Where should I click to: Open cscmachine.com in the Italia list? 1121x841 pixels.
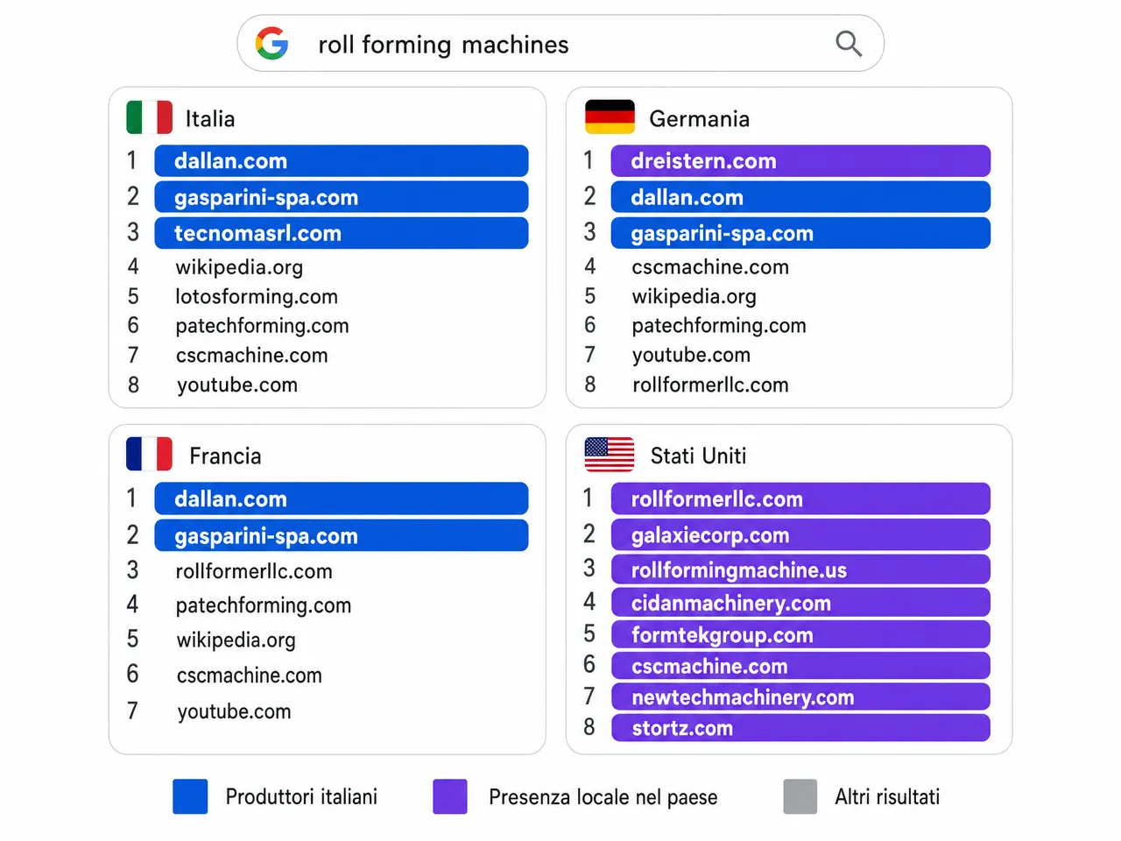point(251,356)
